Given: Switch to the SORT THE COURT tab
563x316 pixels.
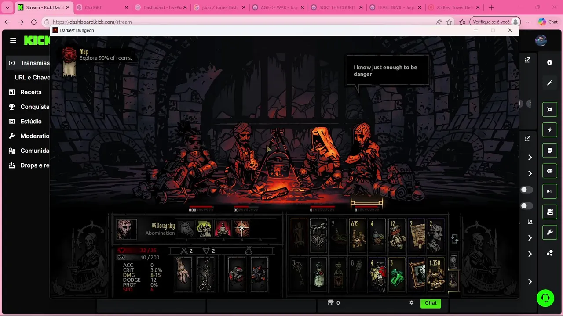Looking at the screenshot, I should [336, 7].
